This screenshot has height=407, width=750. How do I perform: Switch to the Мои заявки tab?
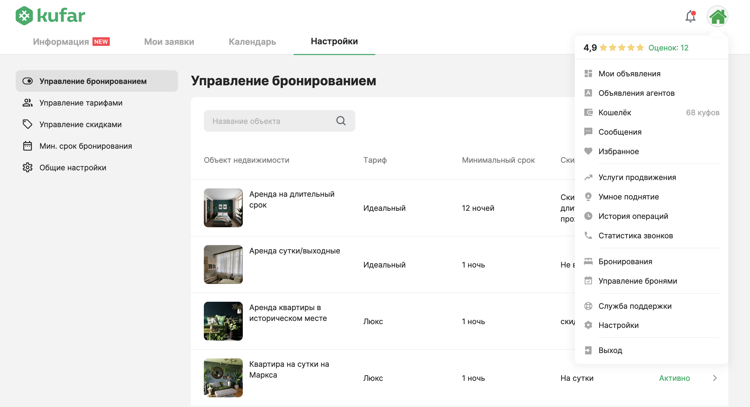tap(169, 42)
